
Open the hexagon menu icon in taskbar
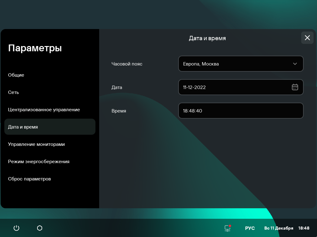click(40, 228)
